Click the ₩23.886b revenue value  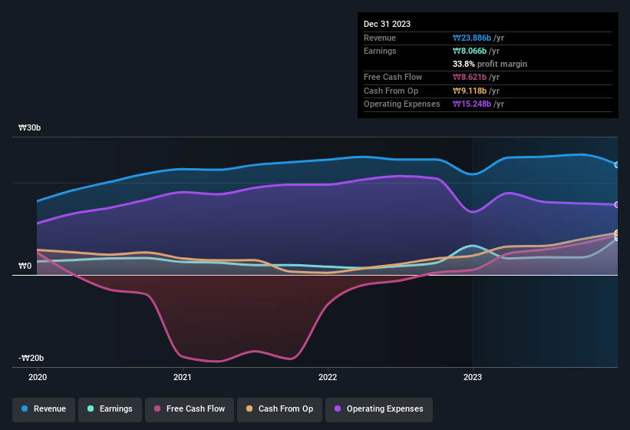click(472, 38)
